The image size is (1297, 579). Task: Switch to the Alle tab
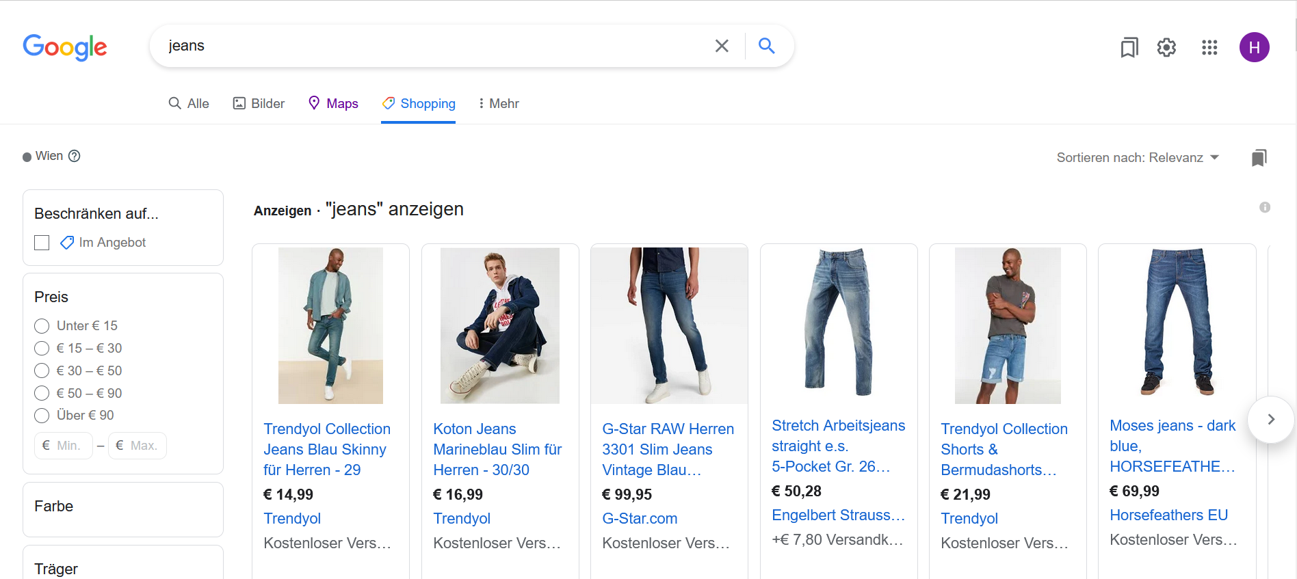[189, 103]
